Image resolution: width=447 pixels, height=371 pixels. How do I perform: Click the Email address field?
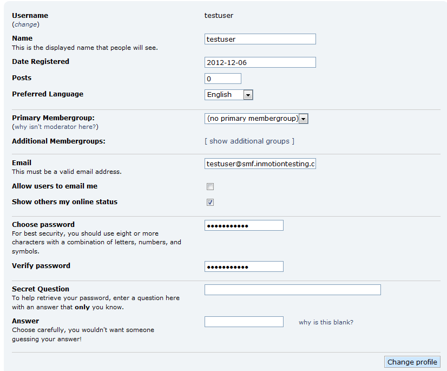(x=260, y=164)
